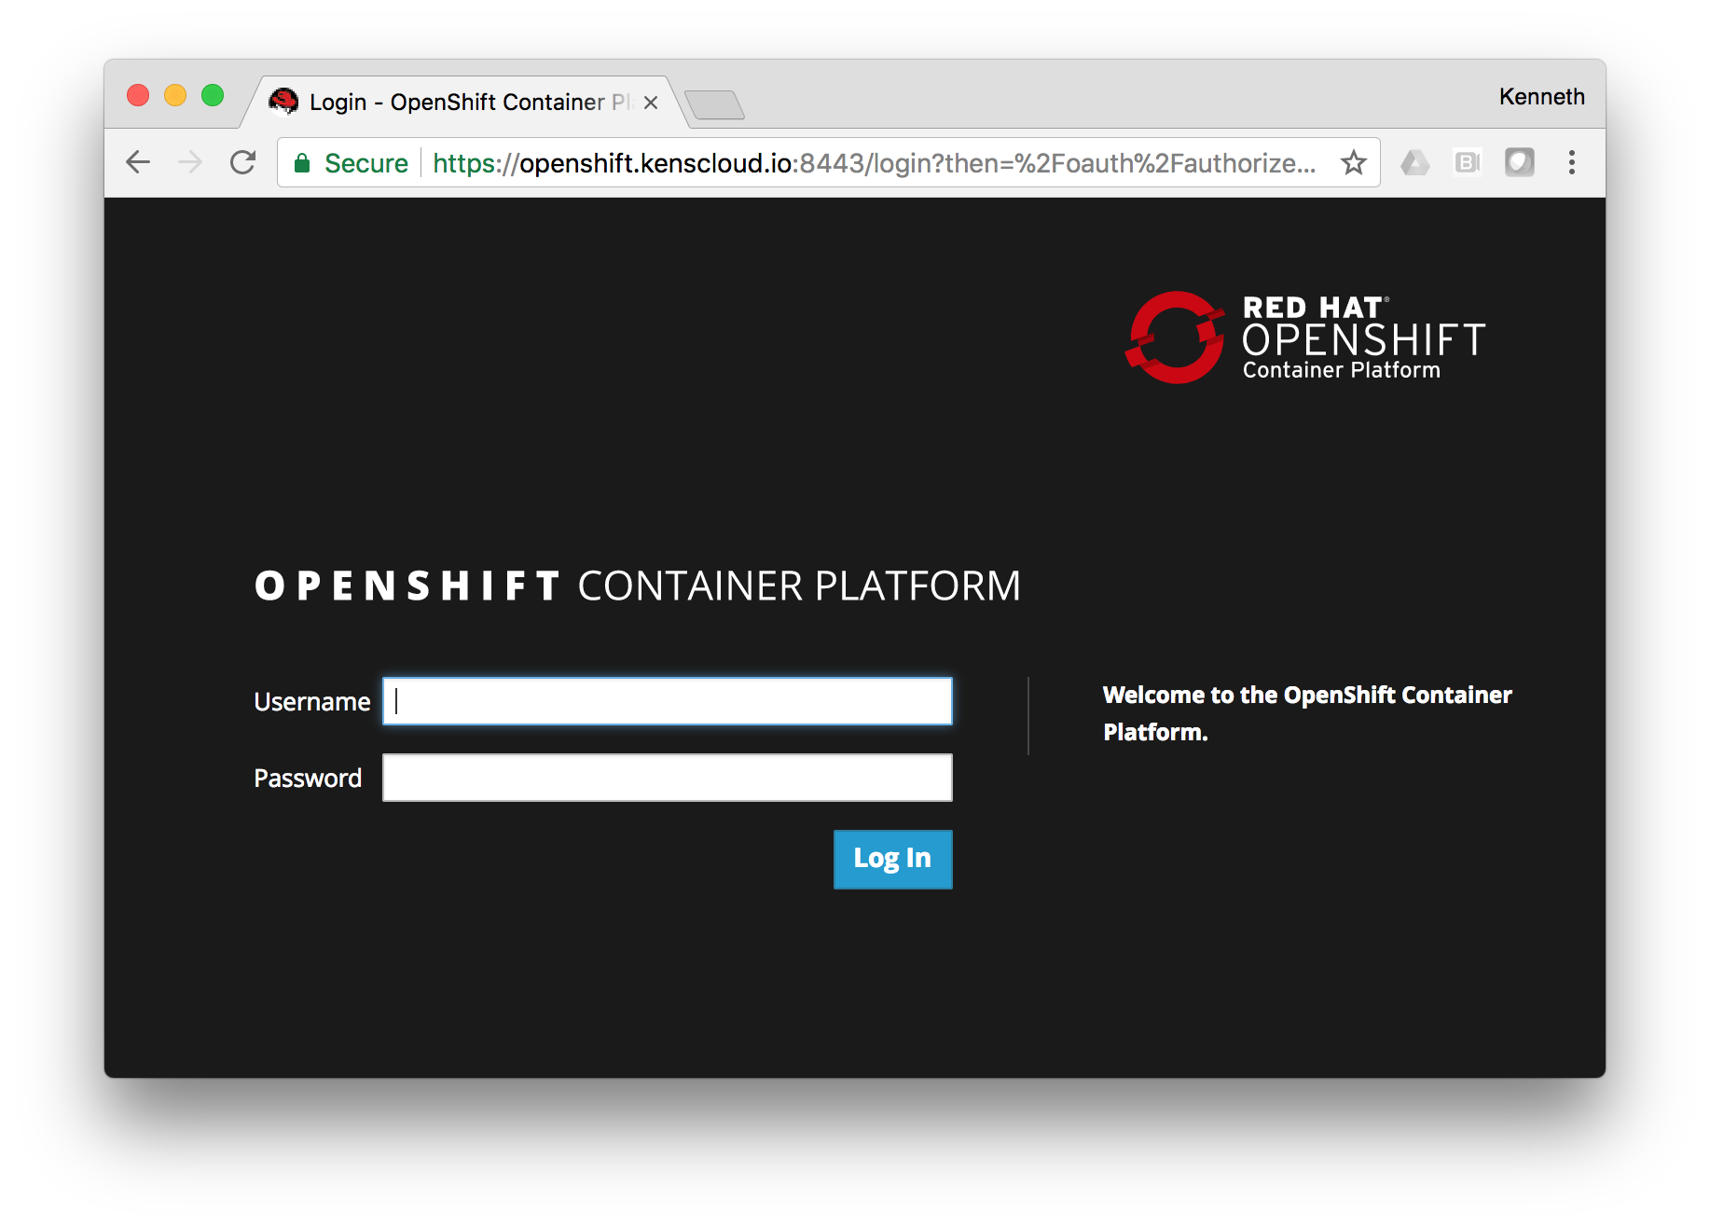Close the window with the red button
Image resolution: width=1710 pixels, height=1227 pixels.
click(138, 95)
